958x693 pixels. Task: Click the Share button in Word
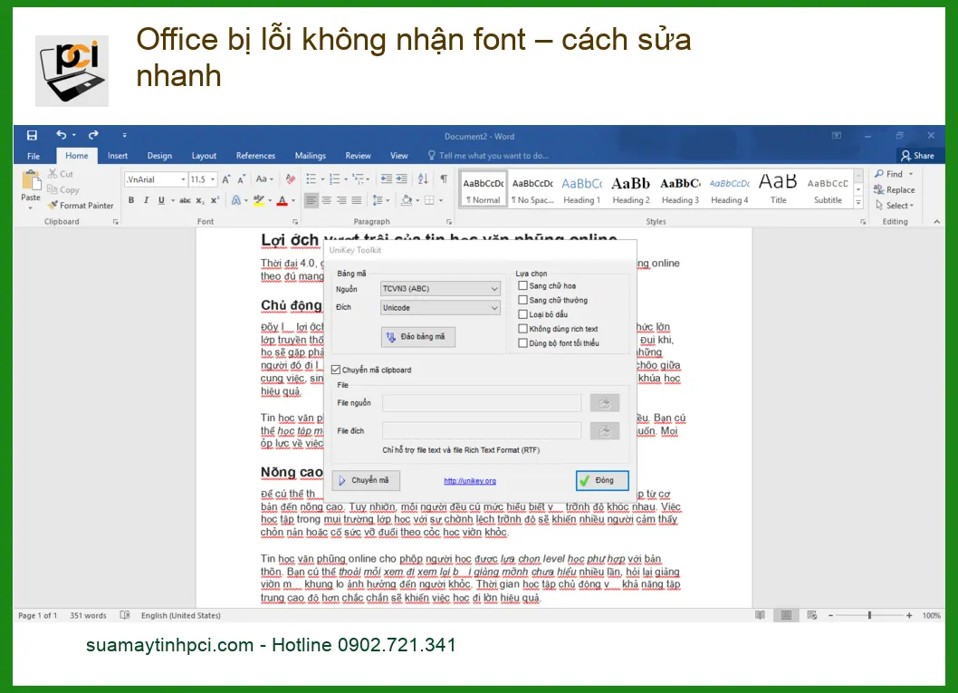coord(917,156)
